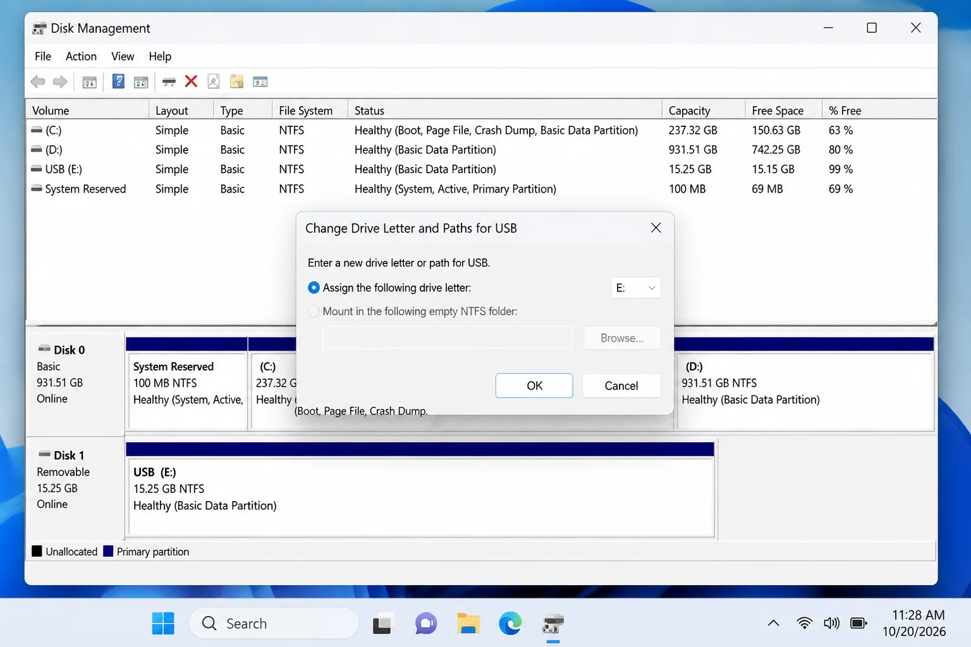Click the 11:28 AM clock in the taskbar

click(918, 615)
